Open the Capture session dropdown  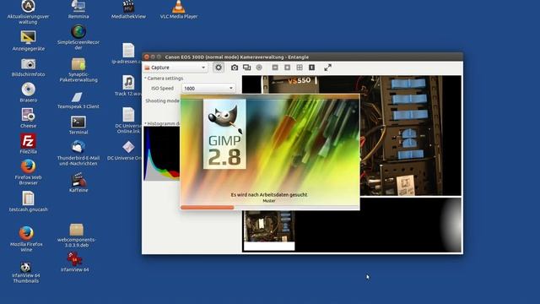pyautogui.click(x=175, y=68)
